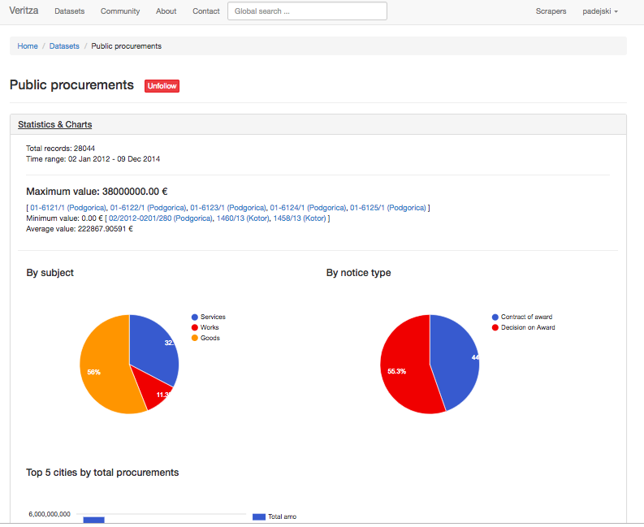Click the 'Time range: 02 Jan 2012 - 09 Dec 2014' text
This screenshot has height=527, width=644.
93,159
